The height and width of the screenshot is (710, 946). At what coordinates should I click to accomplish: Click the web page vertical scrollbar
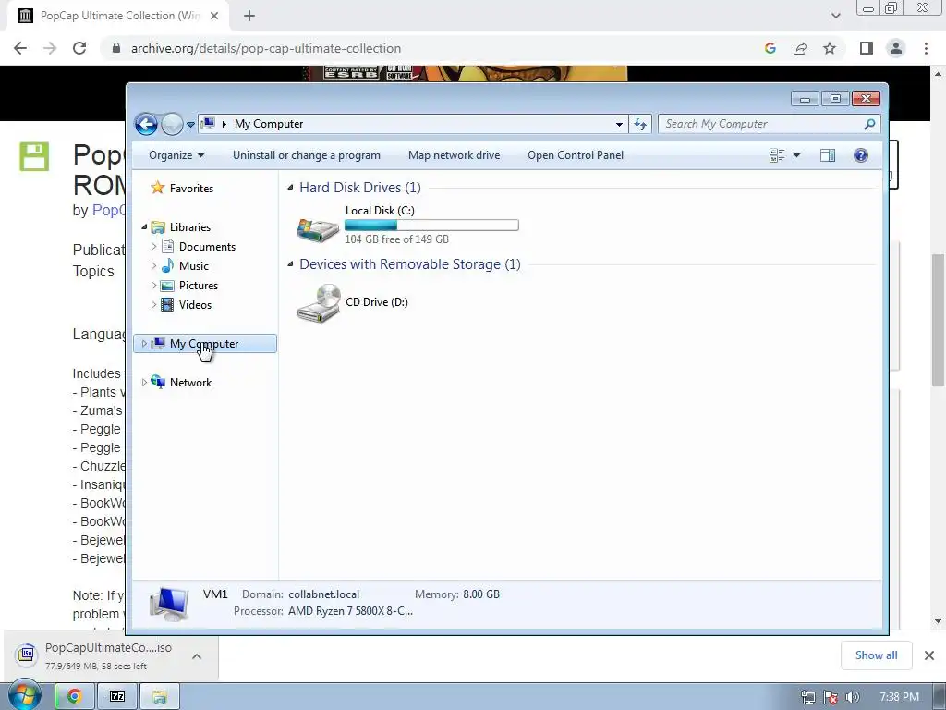[938, 320]
